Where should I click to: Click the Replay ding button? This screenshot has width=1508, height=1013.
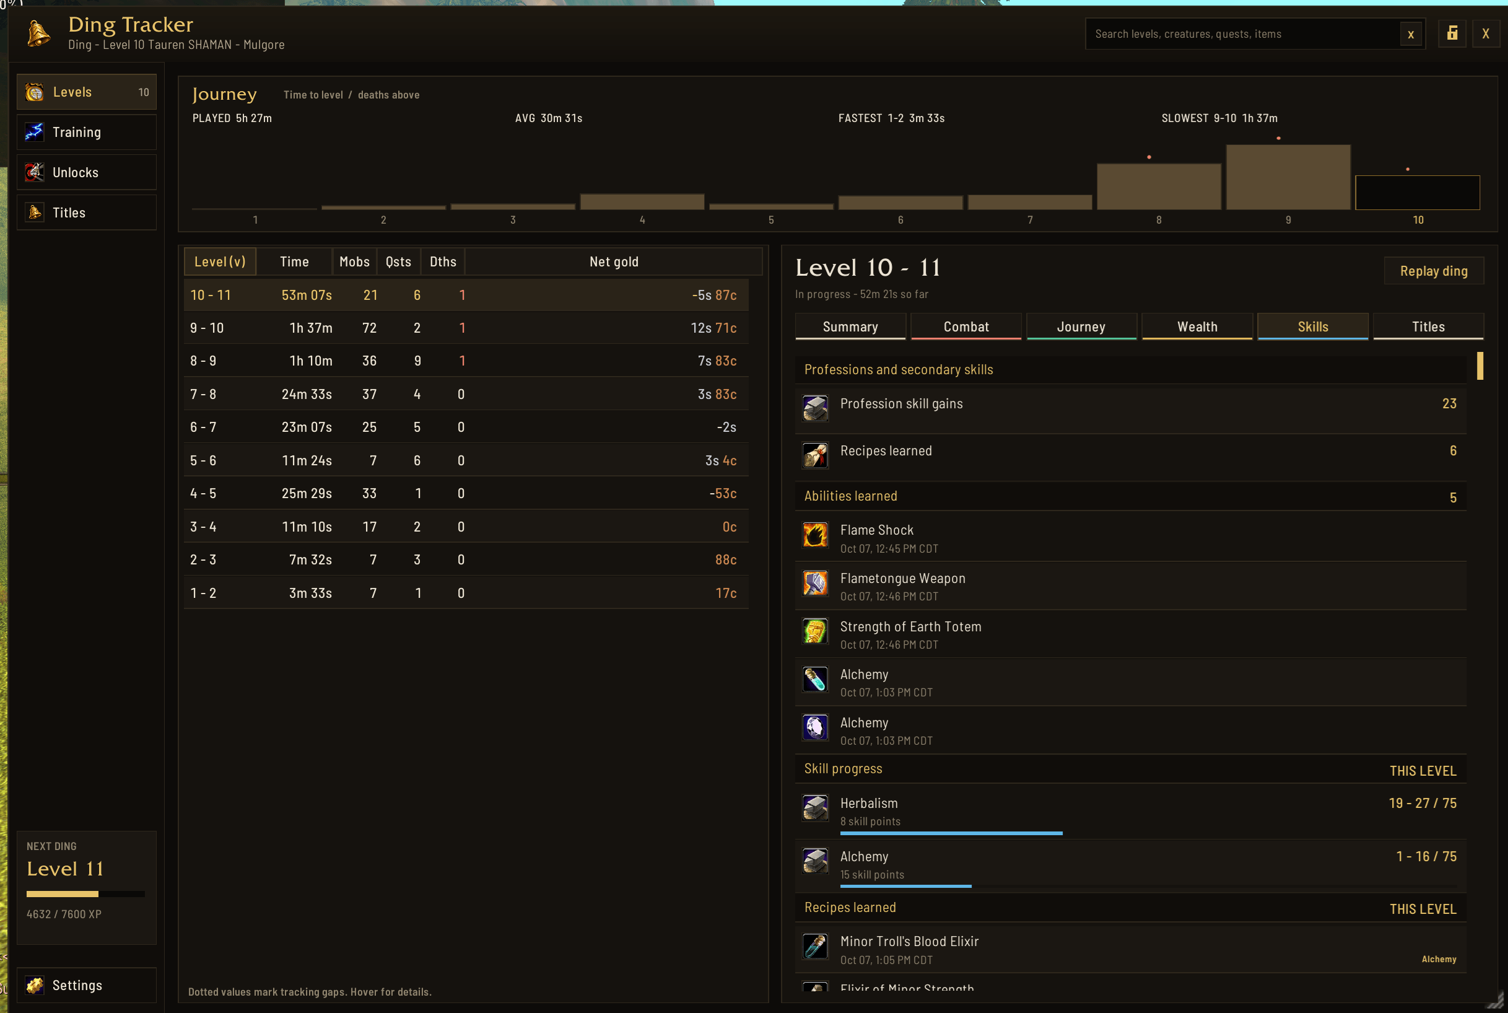point(1434,271)
